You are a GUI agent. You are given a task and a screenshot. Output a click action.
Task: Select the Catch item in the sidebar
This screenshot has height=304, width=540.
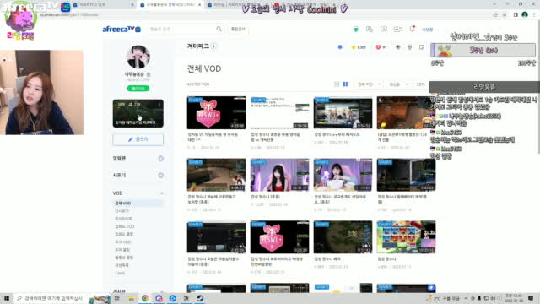(120, 273)
